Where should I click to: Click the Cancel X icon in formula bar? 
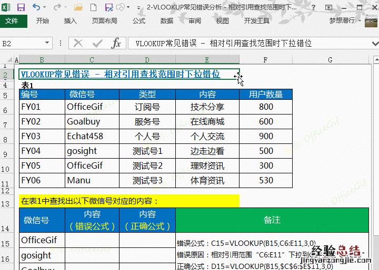click(78, 43)
